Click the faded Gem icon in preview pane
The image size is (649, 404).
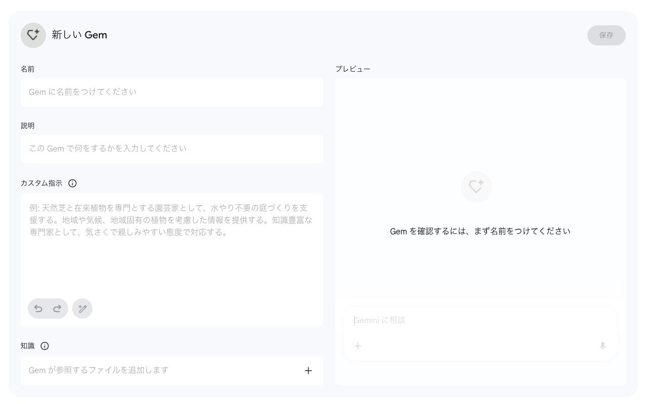click(x=476, y=187)
